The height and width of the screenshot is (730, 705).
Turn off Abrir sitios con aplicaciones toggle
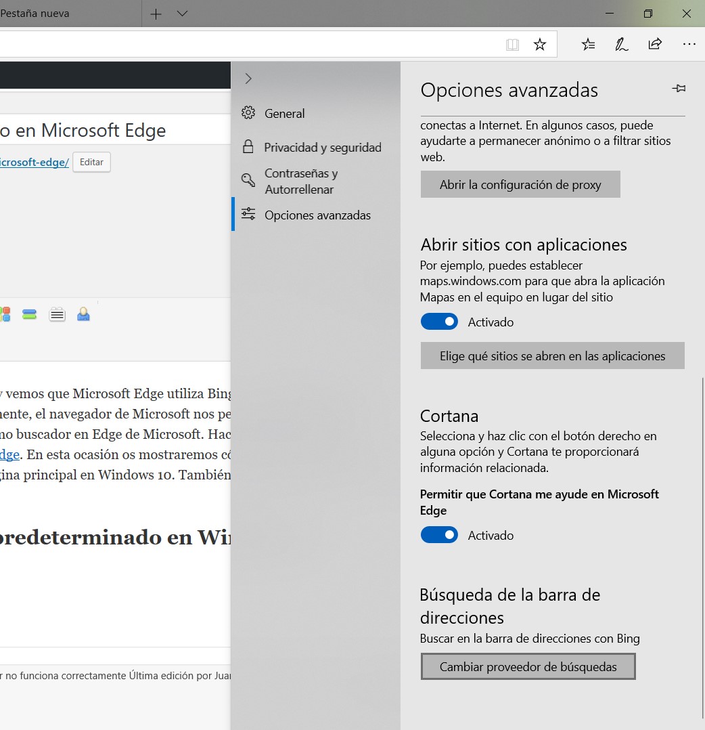tap(439, 322)
